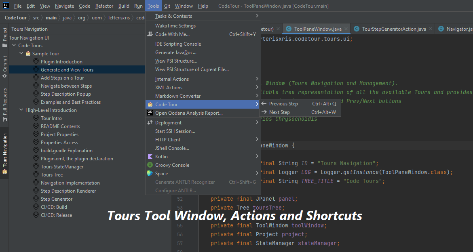Open the Refactor menu
473x252 pixels.
(104, 6)
